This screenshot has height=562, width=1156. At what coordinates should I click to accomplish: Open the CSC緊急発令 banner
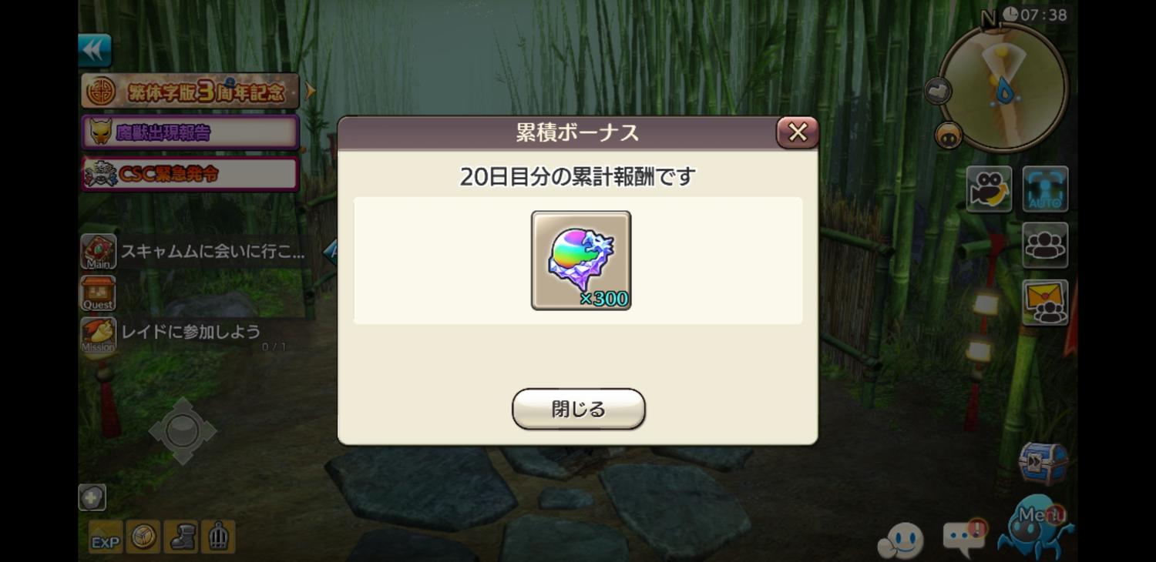pyautogui.click(x=190, y=174)
